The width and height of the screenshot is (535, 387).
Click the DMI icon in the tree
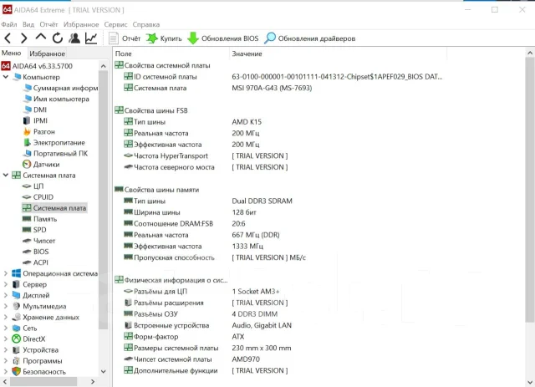[28, 109]
